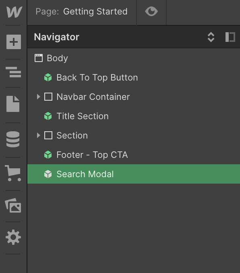Open the Assets images panel
This screenshot has width=240, height=273.
13,205
